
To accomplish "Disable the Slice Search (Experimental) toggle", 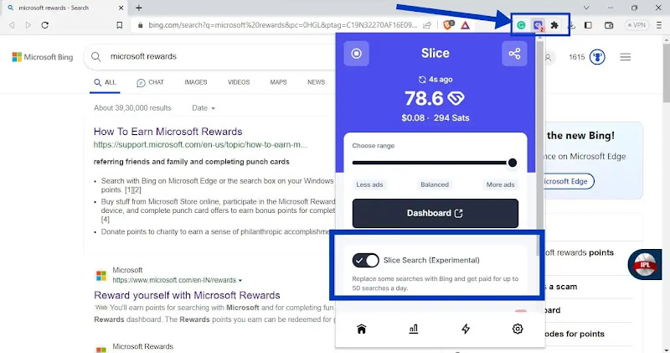I will [365, 260].
